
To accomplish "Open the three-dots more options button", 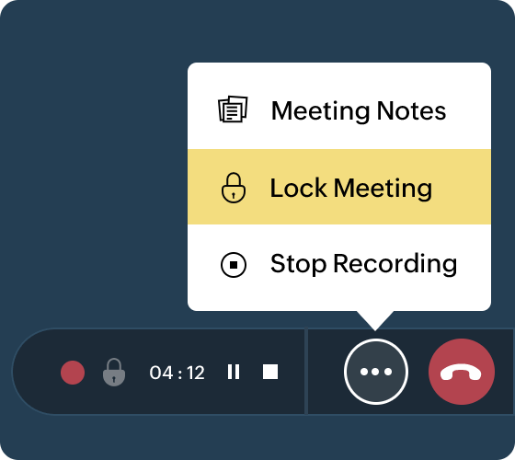I will [376, 372].
